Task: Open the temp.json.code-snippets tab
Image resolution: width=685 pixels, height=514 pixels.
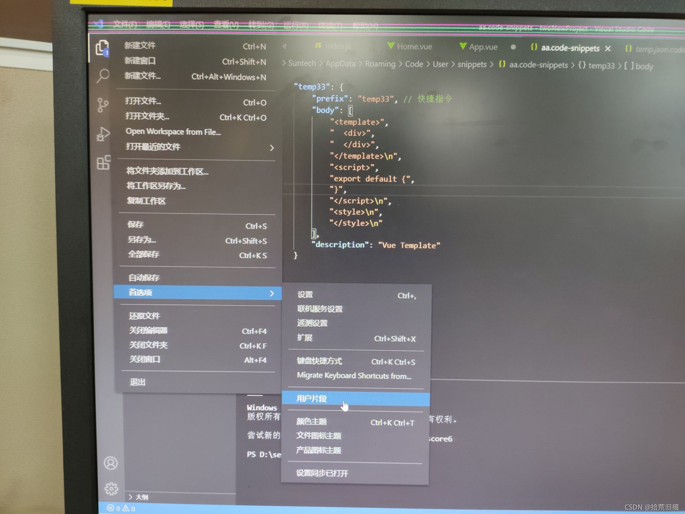Action: point(655,49)
